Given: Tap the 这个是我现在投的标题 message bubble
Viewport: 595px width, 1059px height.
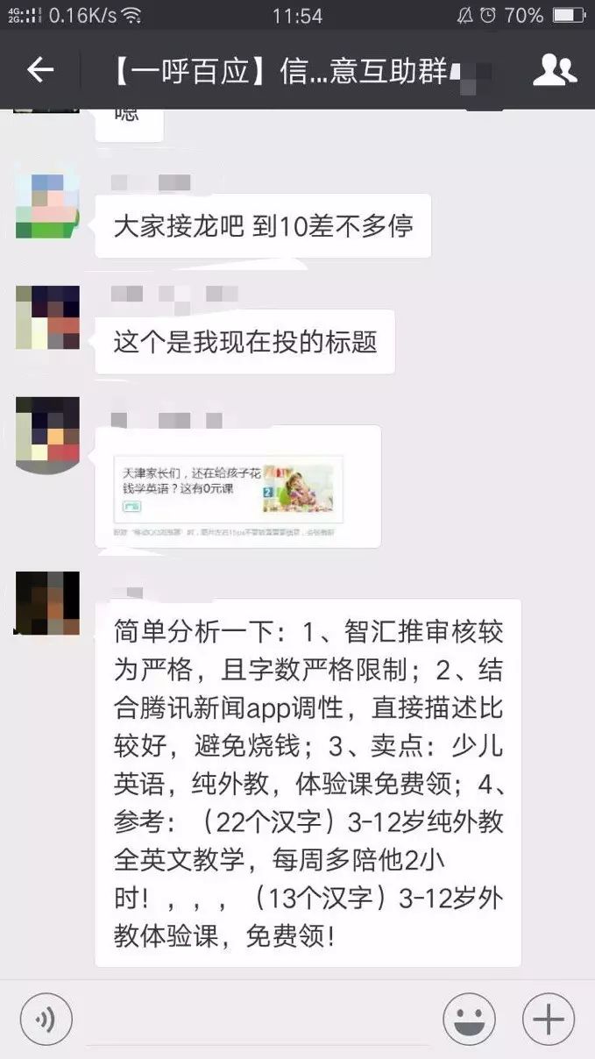Looking at the screenshot, I should click(x=245, y=342).
